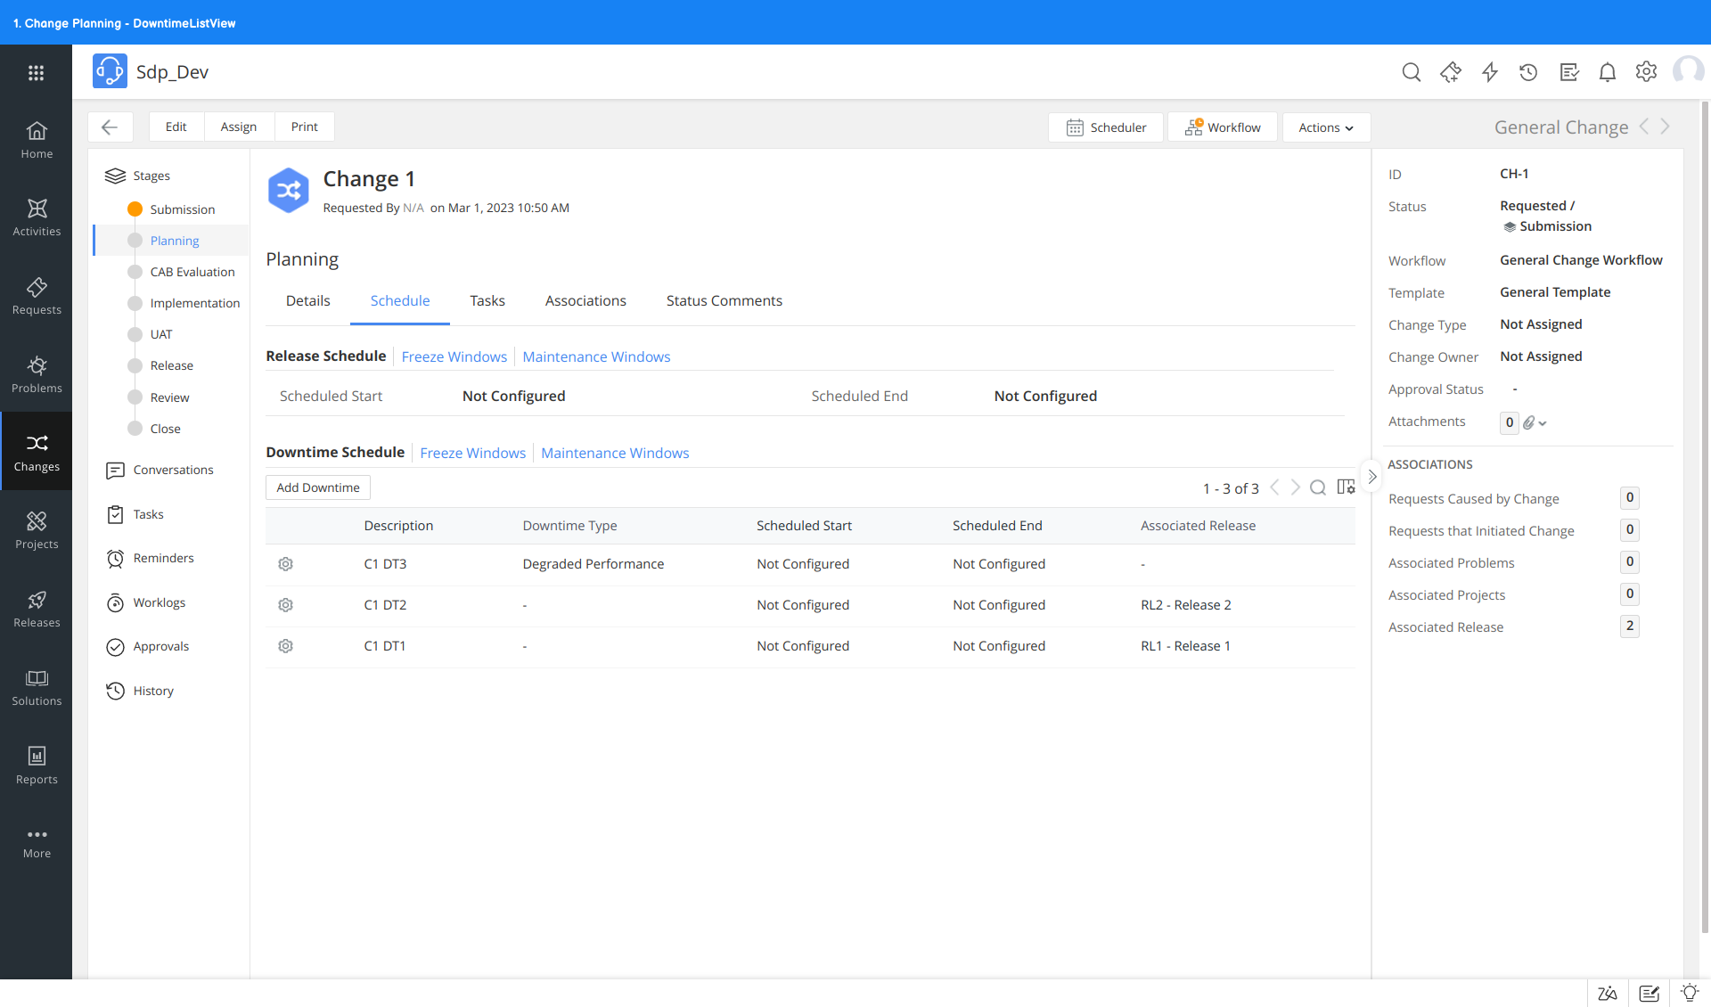Viewport: 1711px width, 1007px height.
Task: Open Freeze Windows under Release Schedule
Action: pos(454,356)
